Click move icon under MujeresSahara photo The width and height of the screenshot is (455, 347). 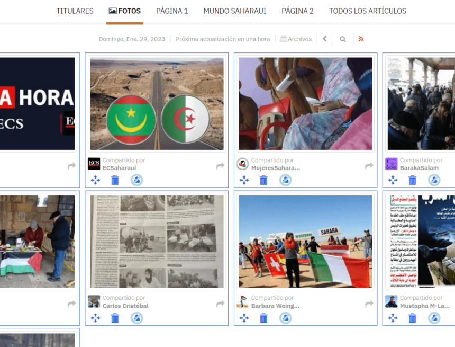pyautogui.click(x=244, y=180)
